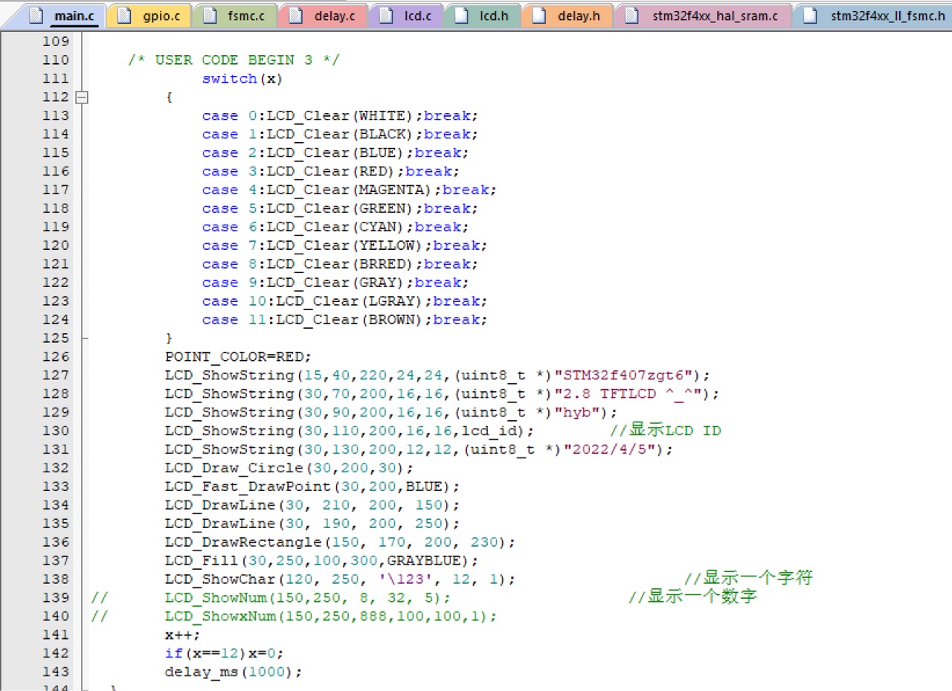This screenshot has width=952, height=691.
Task: Switch to the main.c tab
Action: tap(63, 16)
